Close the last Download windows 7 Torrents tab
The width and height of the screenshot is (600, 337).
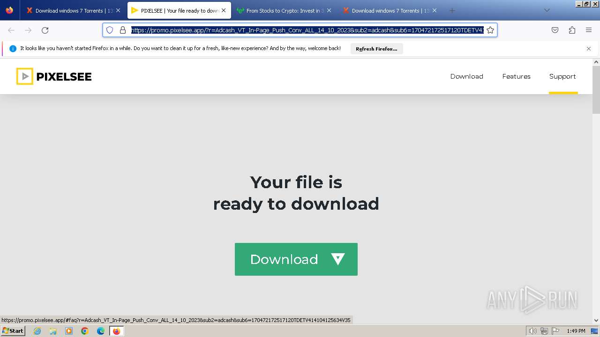coord(435,10)
